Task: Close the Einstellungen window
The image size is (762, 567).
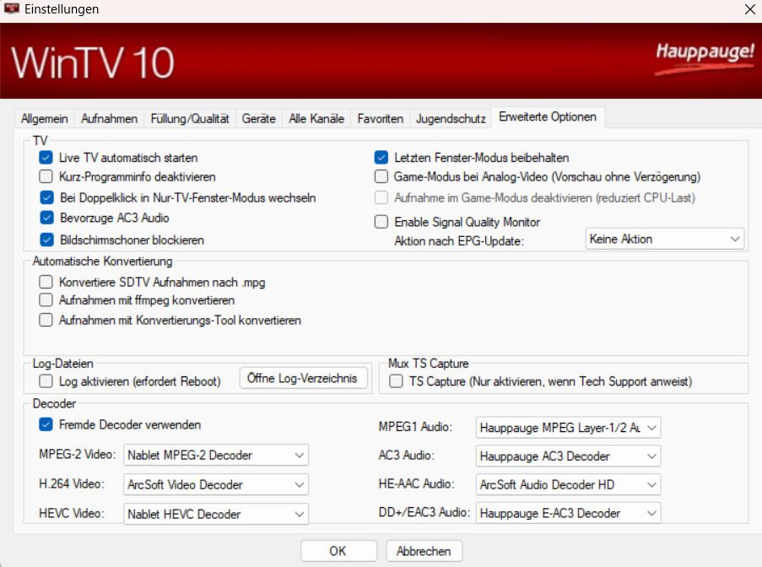Action: tap(750, 9)
